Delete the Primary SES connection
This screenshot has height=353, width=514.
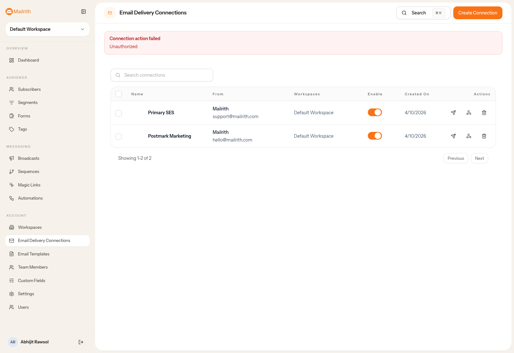pyautogui.click(x=484, y=113)
